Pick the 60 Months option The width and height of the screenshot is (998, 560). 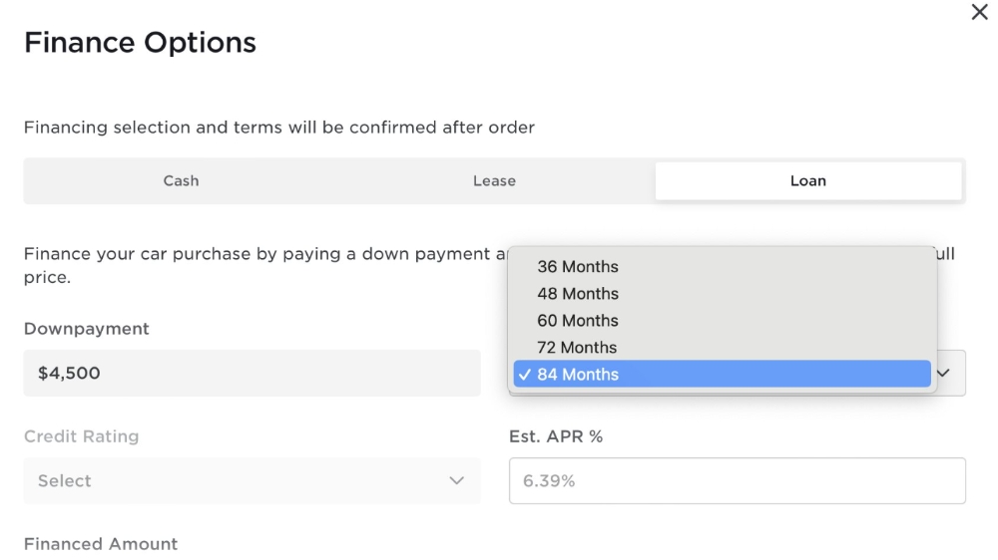(x=722, y=321)
